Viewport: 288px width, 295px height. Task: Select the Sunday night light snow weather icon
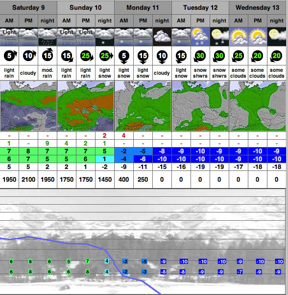tap(105, 37)
